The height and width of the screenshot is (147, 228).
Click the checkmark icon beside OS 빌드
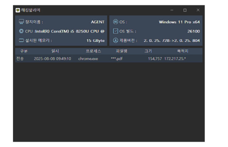click(x=116, y=31)
